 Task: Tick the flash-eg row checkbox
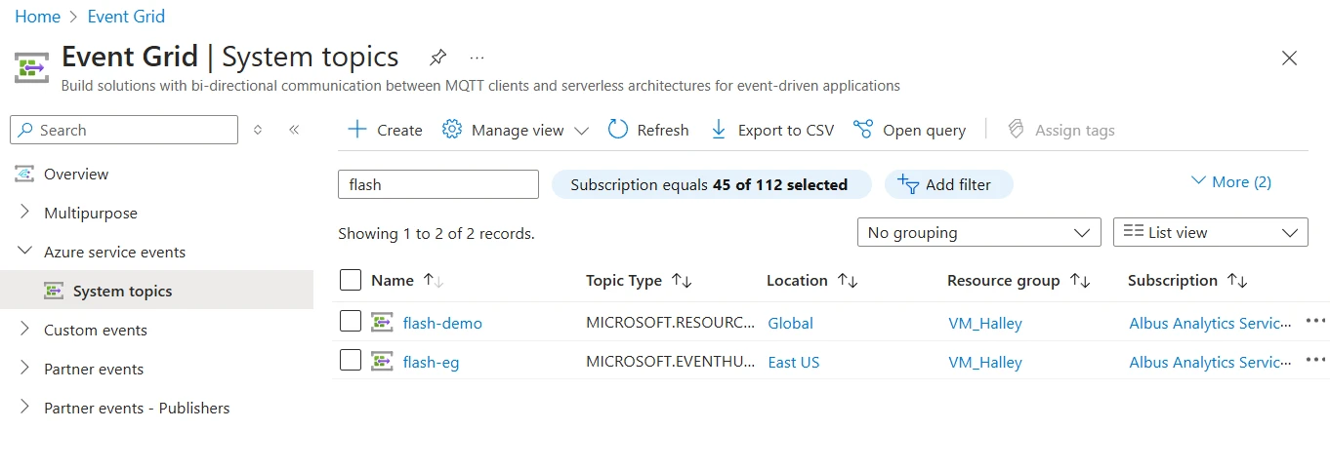pos(351,361)
